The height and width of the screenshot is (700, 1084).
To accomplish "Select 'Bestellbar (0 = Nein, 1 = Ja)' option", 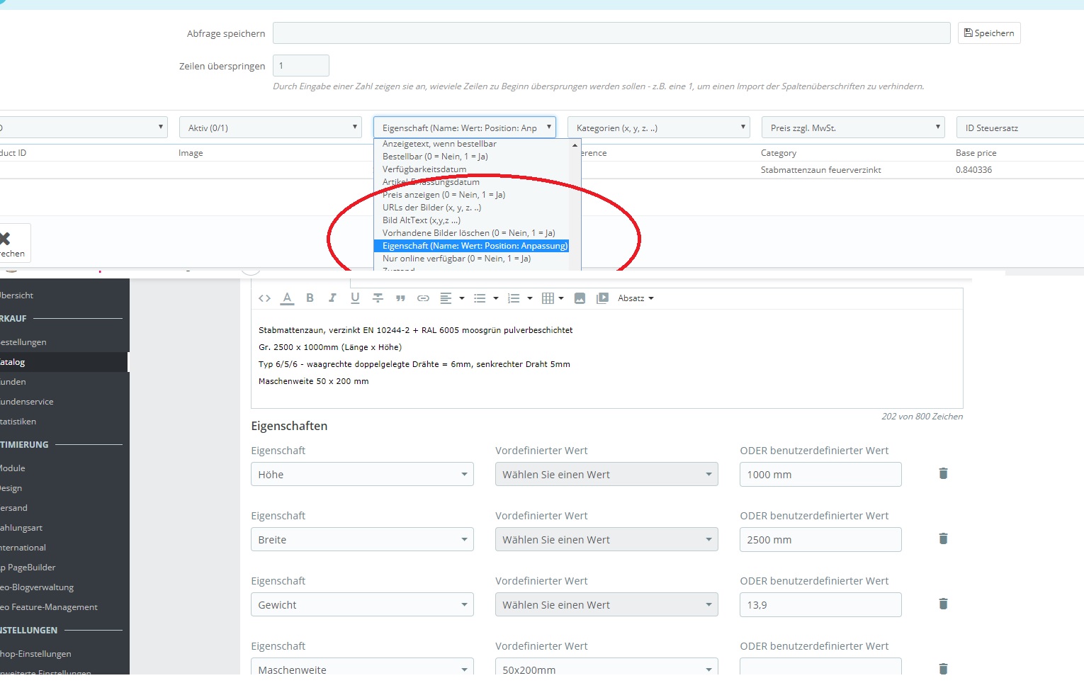I will [x=472, y=157].
